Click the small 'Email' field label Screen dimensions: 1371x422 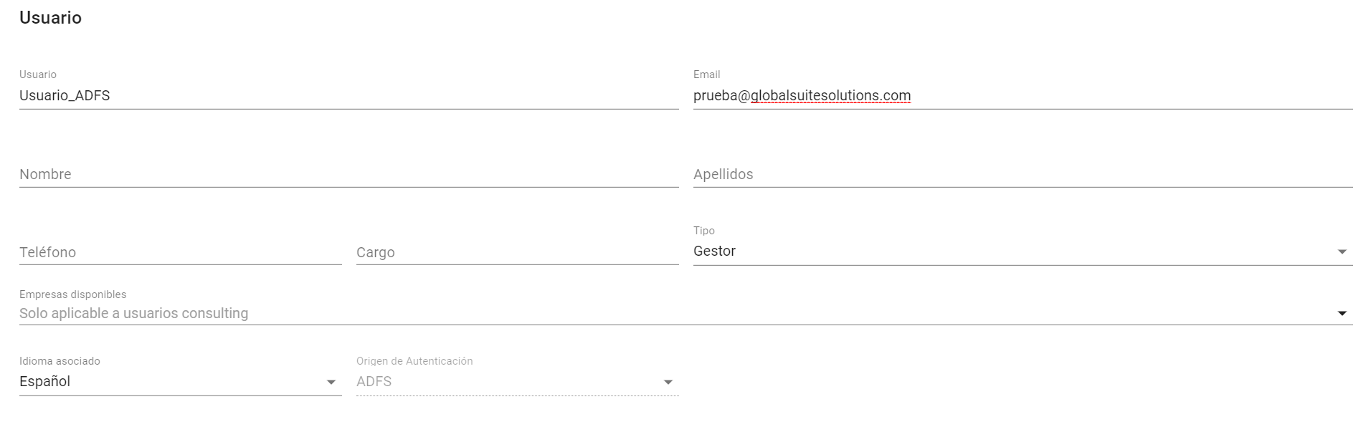[706, 75]
